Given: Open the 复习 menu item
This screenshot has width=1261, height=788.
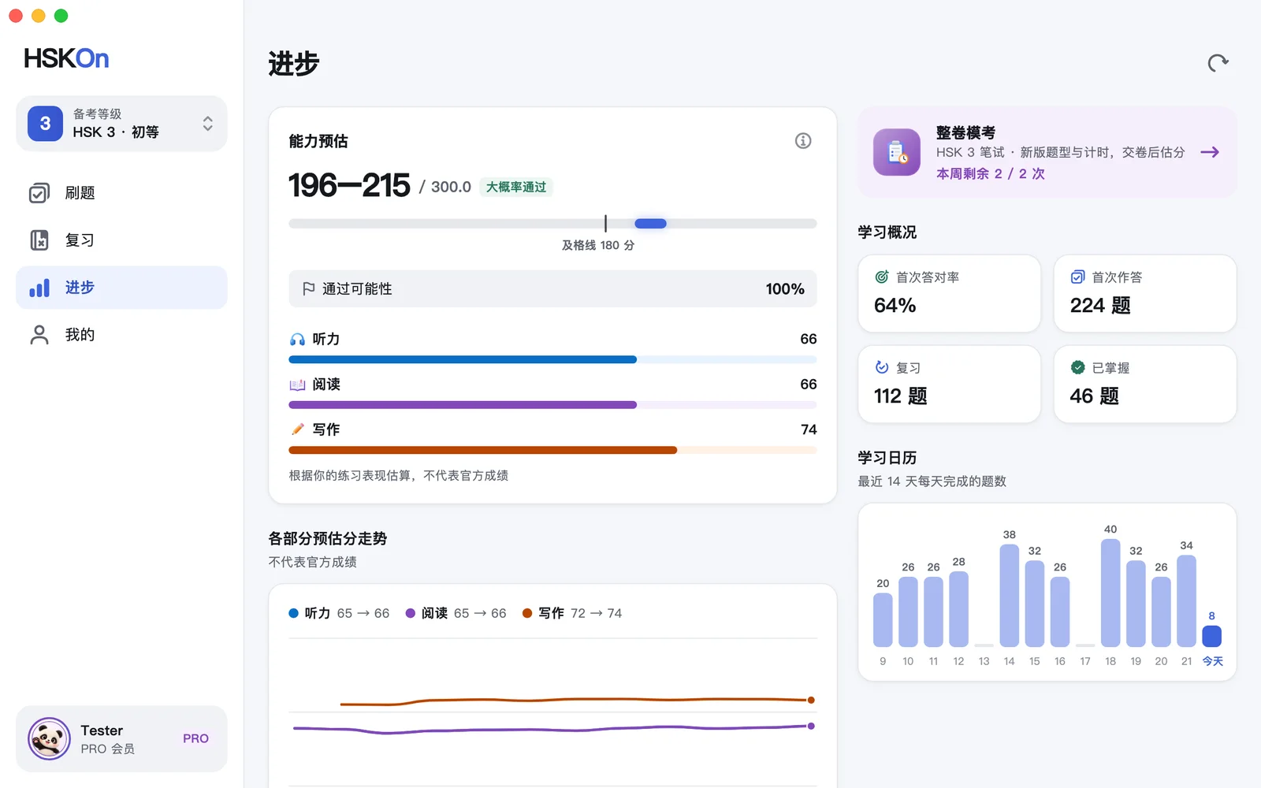Looking at the screenshot, I should tap(121, 240).
